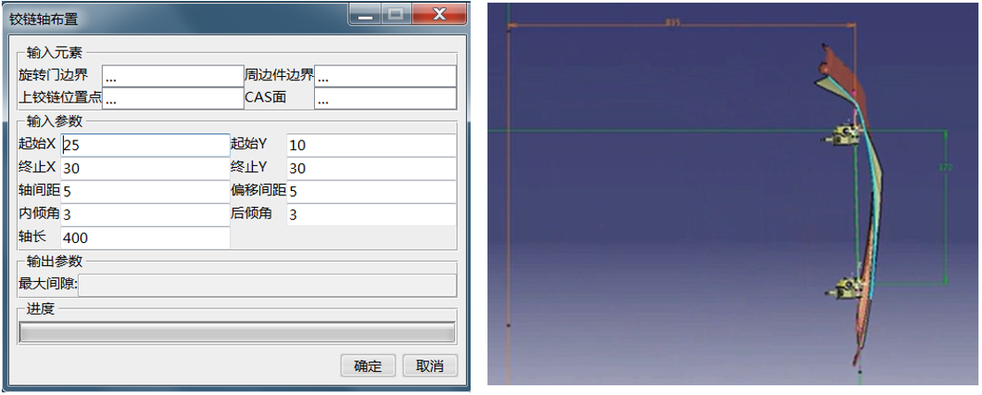Image resolution: width=982 pixels, height=395 pixels.
Task: Click the 轴间距 input field
Action: (145, 191)
